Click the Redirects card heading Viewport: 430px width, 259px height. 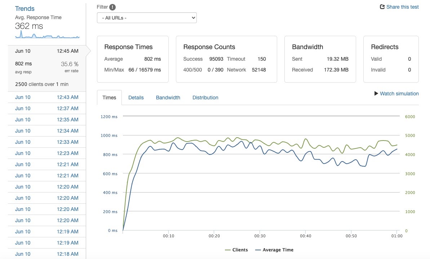coord(385,47)
